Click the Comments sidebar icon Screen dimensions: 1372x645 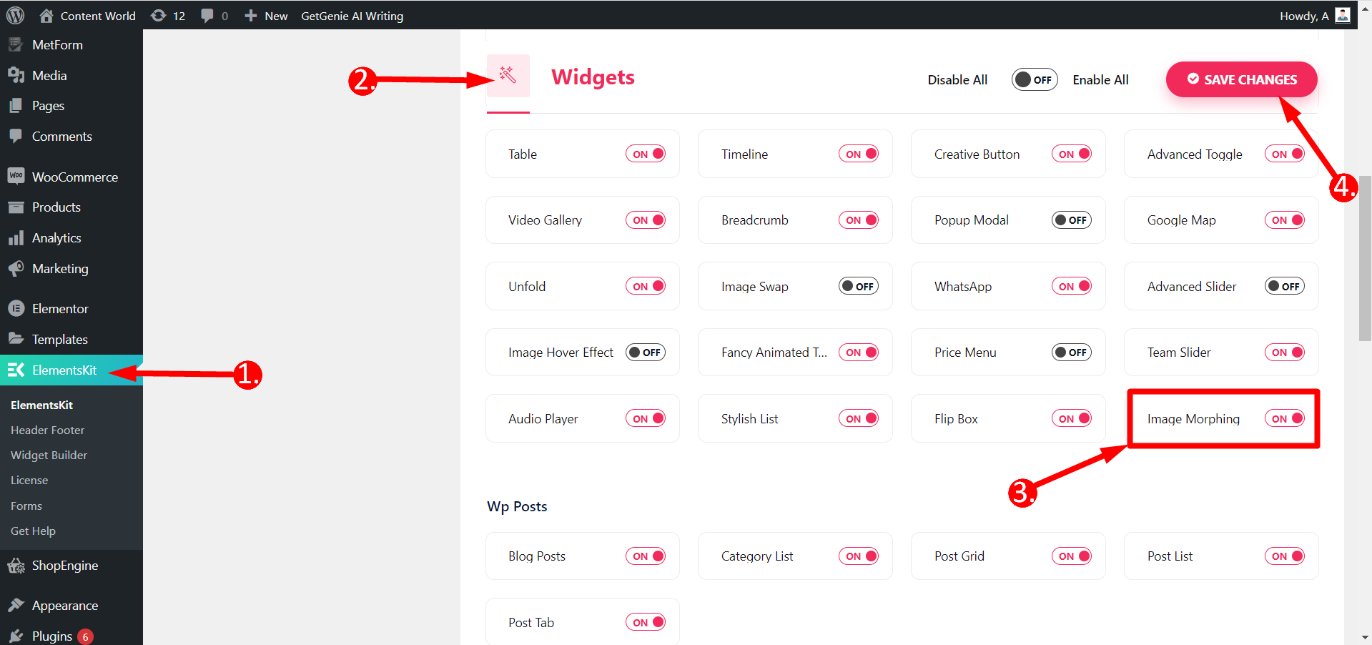16,136
